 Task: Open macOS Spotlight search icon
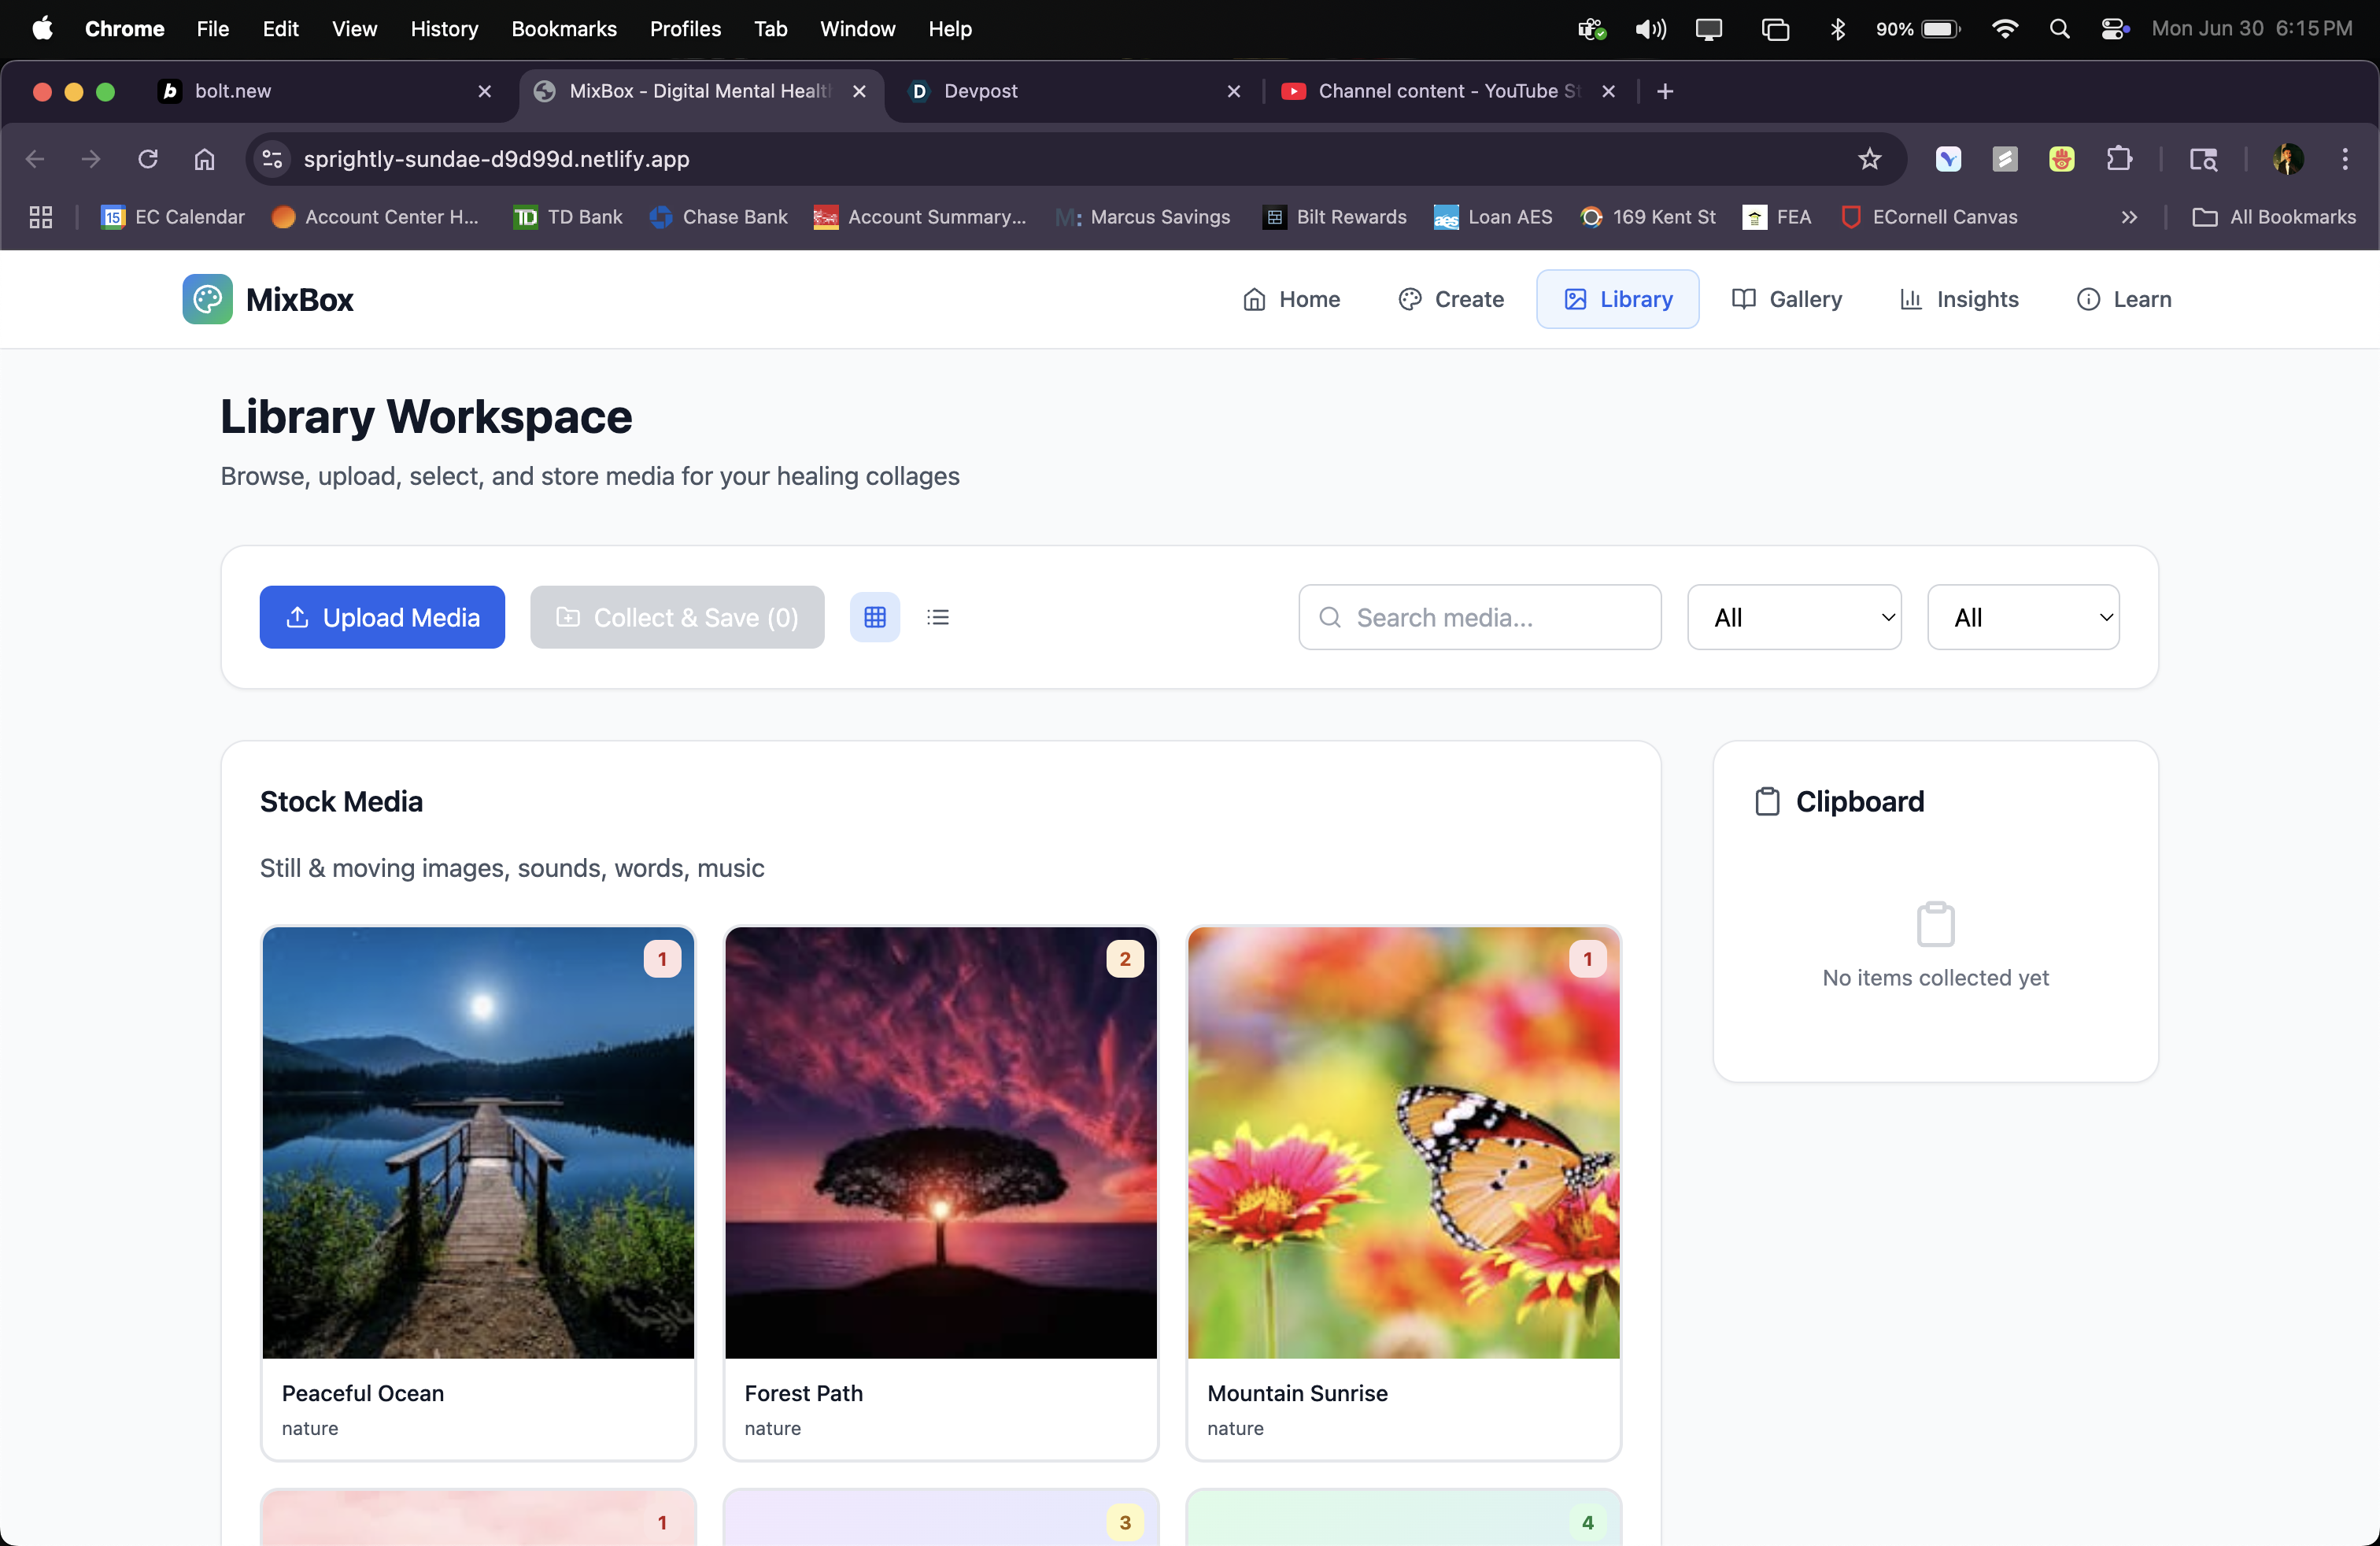pyautogui.click(x=2058, y=29)
